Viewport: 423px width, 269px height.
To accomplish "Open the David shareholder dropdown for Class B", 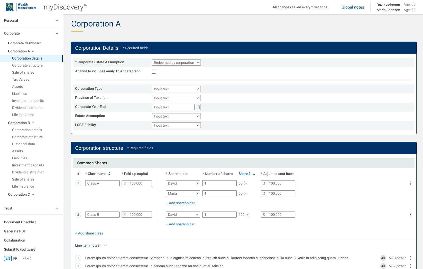I will pyautogui.click(x=183, y=215).
